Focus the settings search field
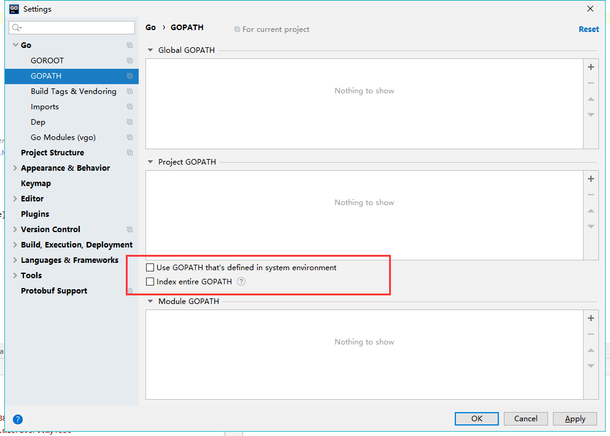Screen dimensions: 610x436 72,28
